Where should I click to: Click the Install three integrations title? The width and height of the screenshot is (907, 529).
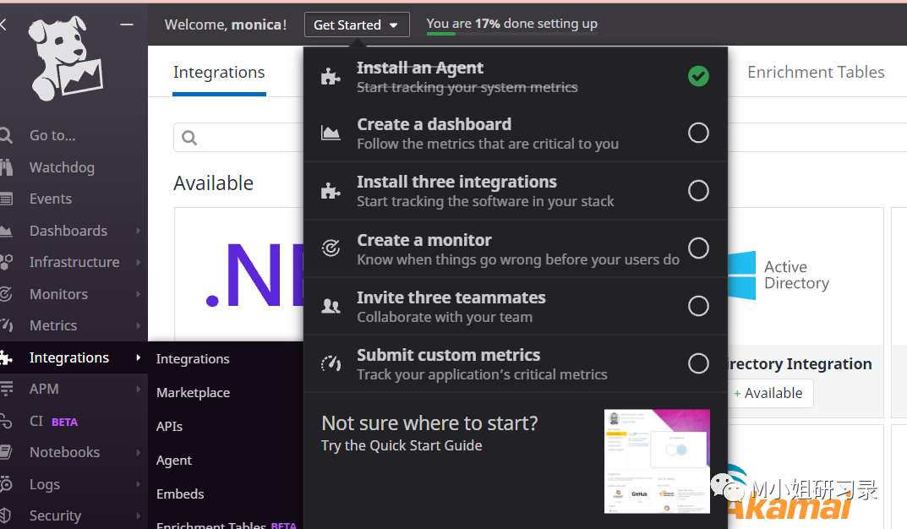click(456, 182)
